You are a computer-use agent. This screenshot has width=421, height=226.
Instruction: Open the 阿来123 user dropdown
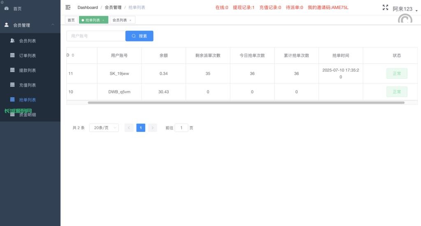[x=405, y=9]
